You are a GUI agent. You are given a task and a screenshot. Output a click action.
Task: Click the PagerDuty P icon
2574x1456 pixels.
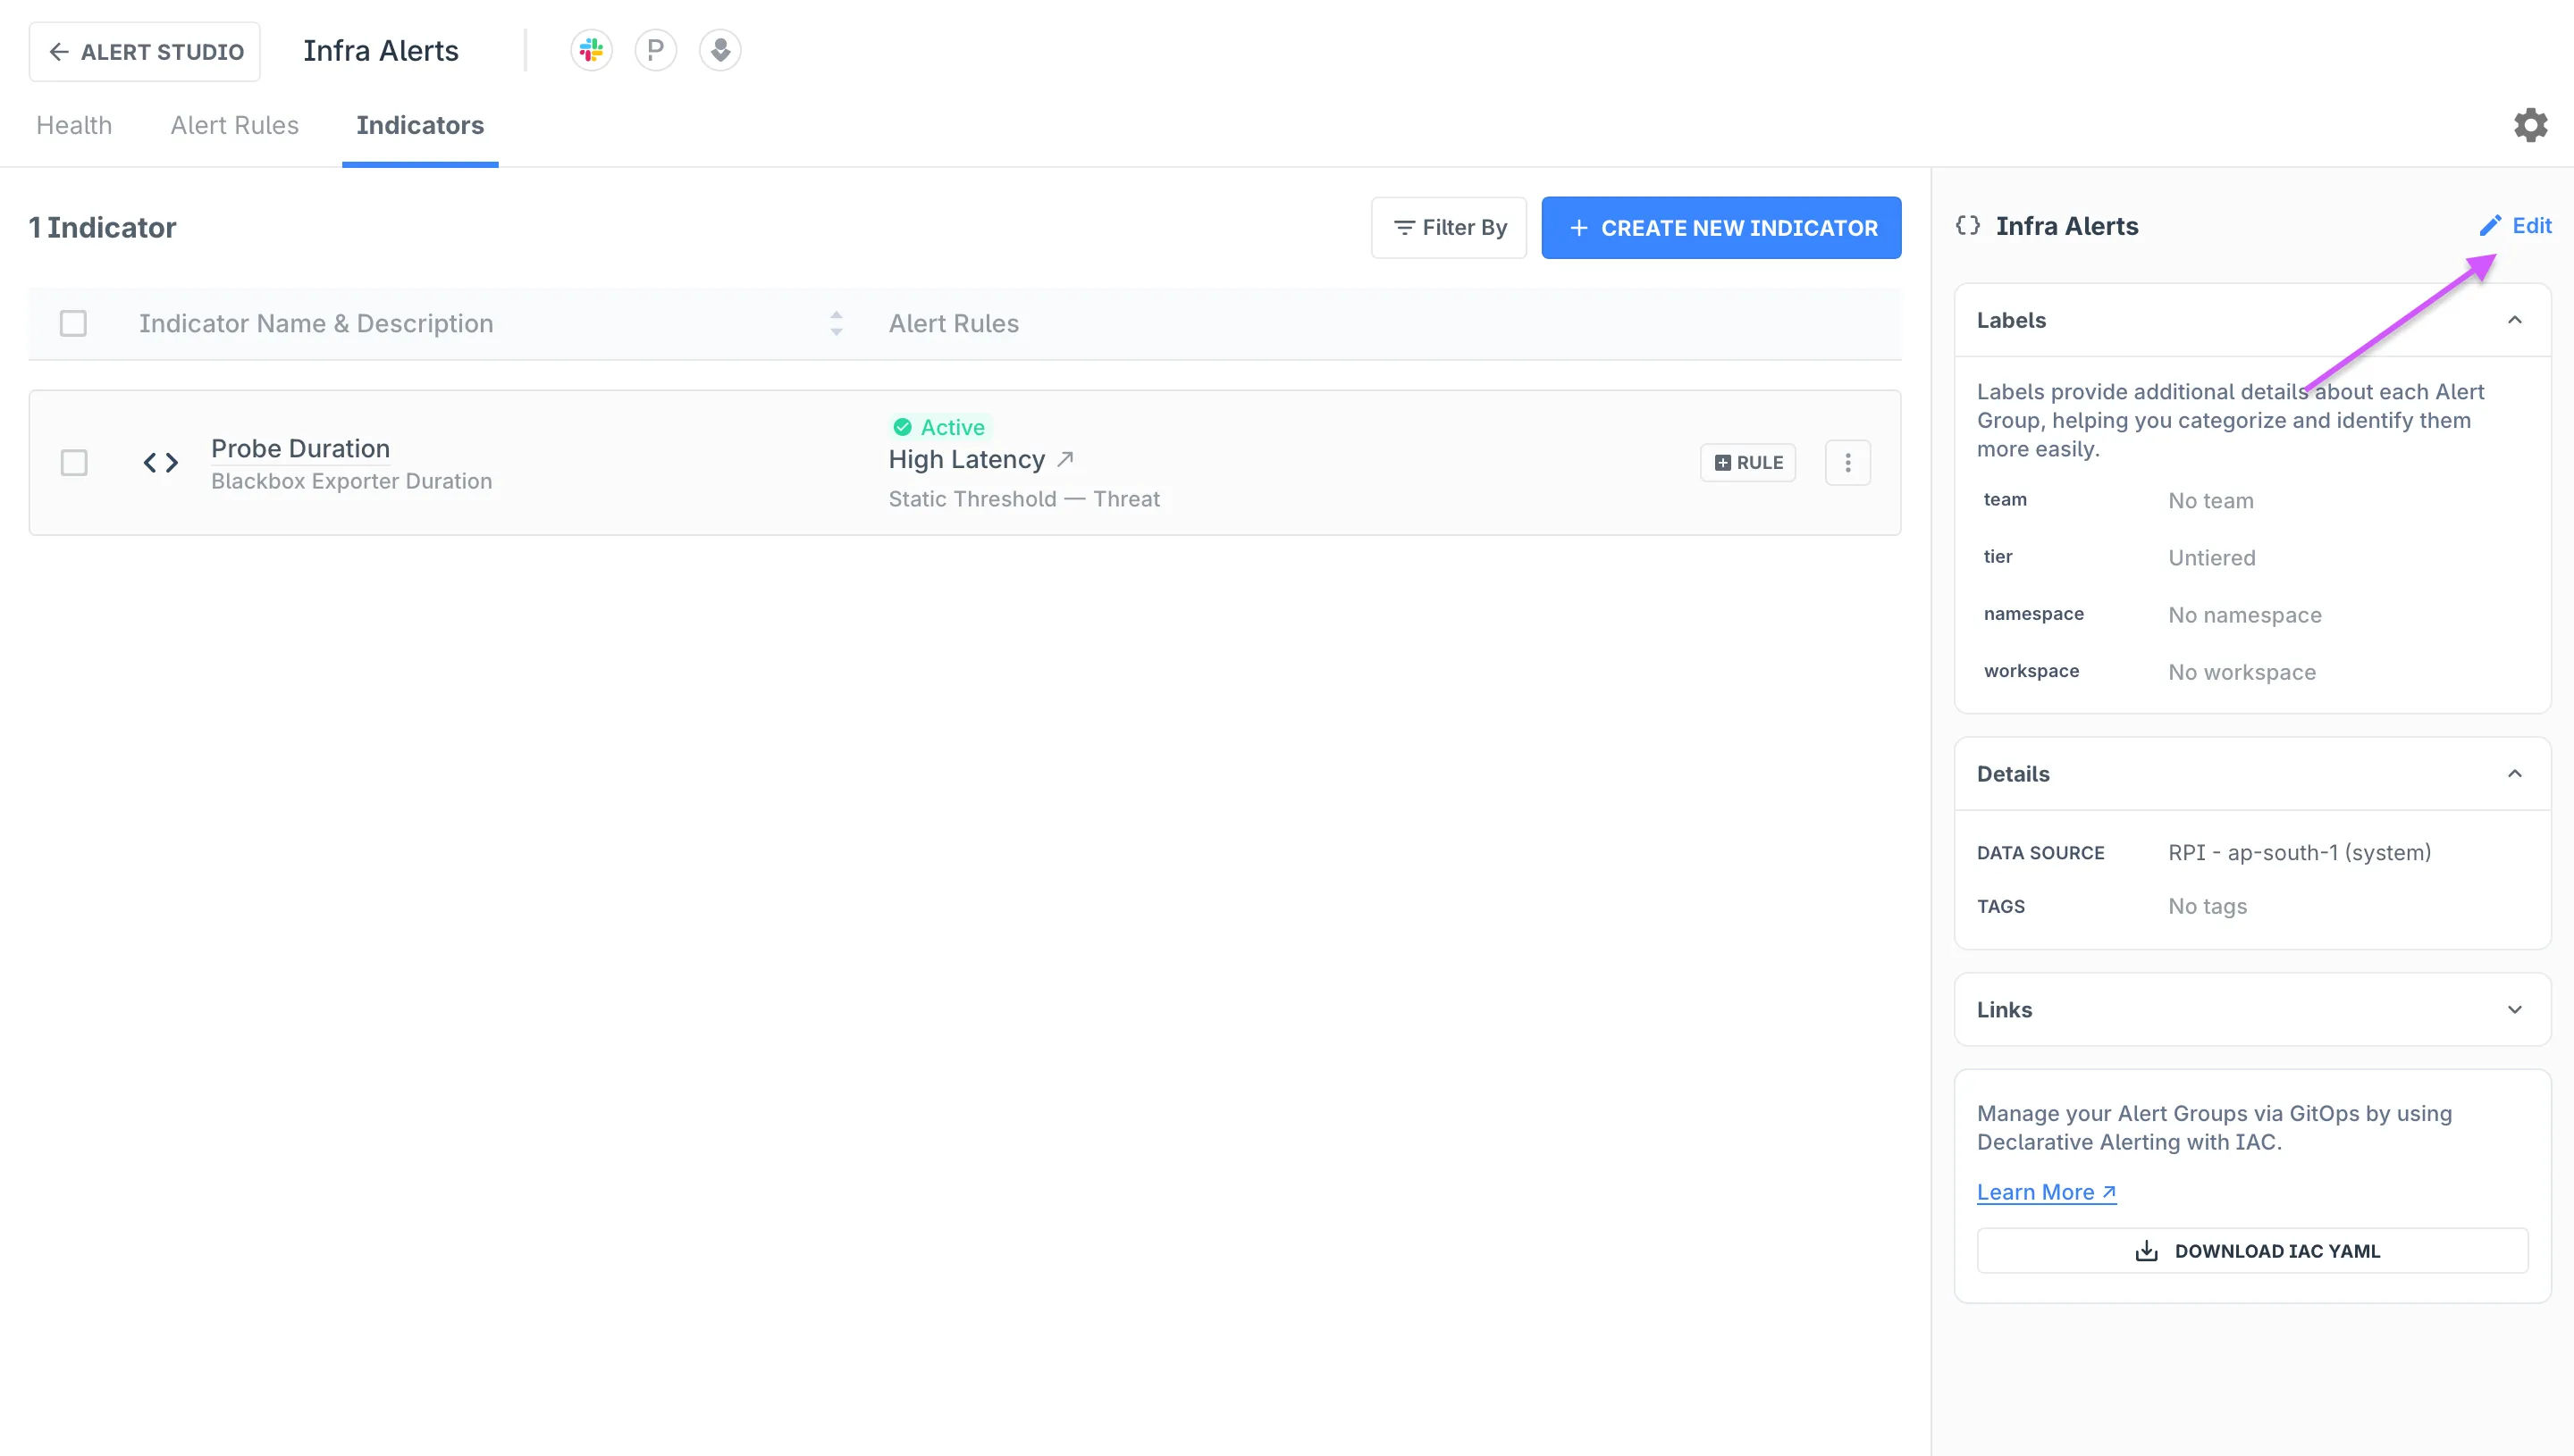tap(654, 51)
